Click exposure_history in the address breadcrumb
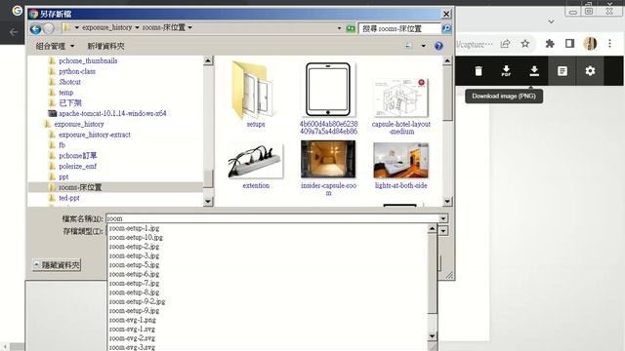The width and height of the screenshot is (625, 351). (x=106, y=27)
